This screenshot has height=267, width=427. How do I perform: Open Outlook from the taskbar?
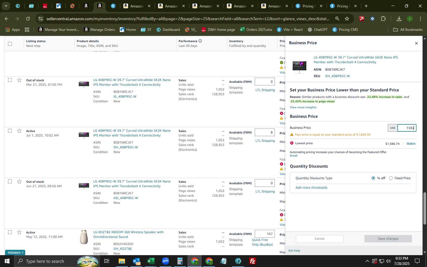tap(136, 261)
